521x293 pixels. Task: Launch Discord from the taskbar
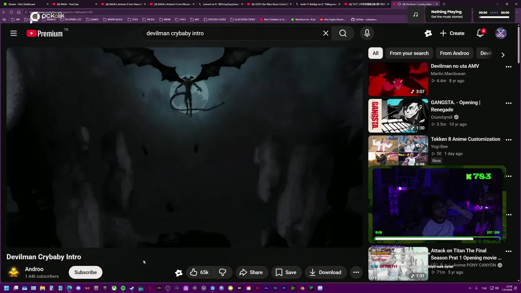coord(78,288)
